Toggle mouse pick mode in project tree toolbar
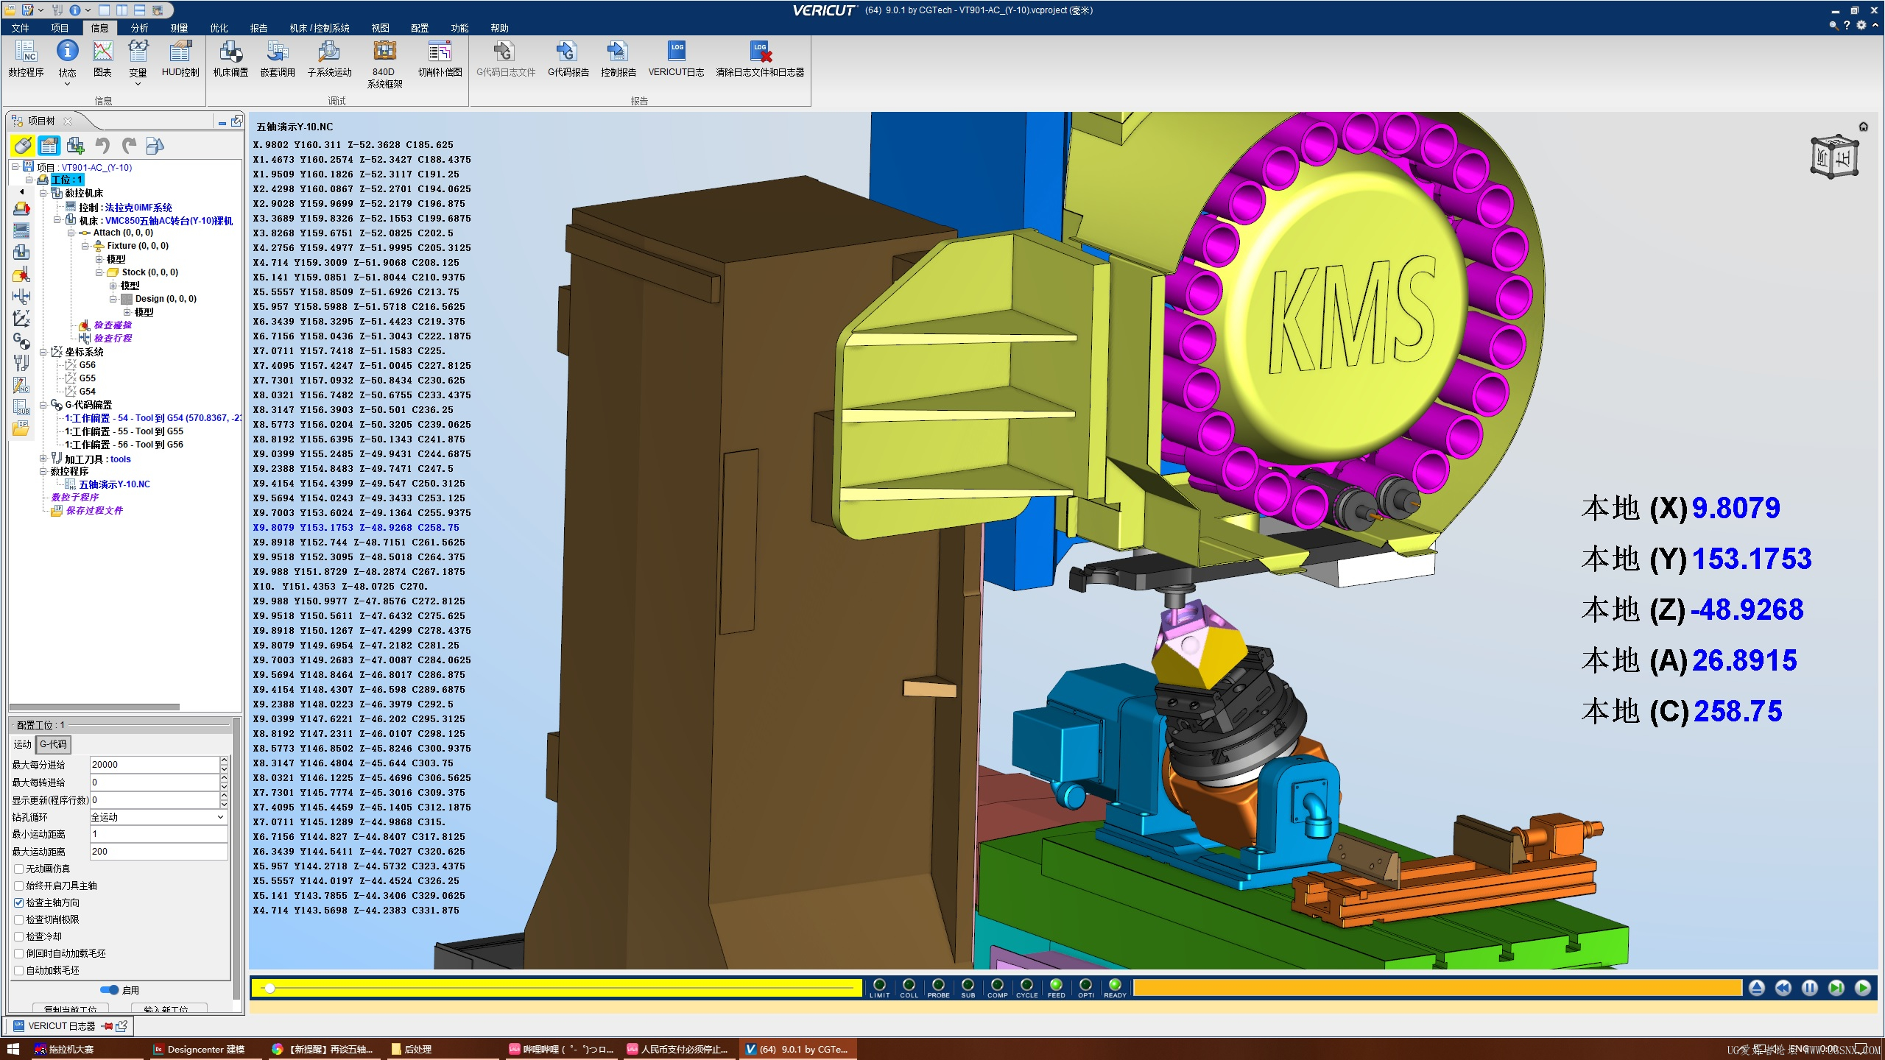Image resolution: width=1885 pixels, height=1060 pixels. pyautogui.click(x=23, y=146)
